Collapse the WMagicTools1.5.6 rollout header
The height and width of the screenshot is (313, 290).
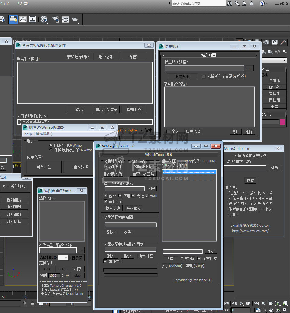point(159,155)
